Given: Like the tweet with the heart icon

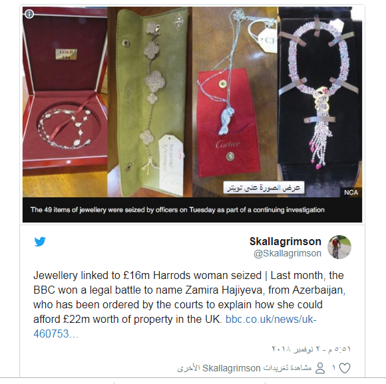Looking at the screenshot, I should point(345,368).
